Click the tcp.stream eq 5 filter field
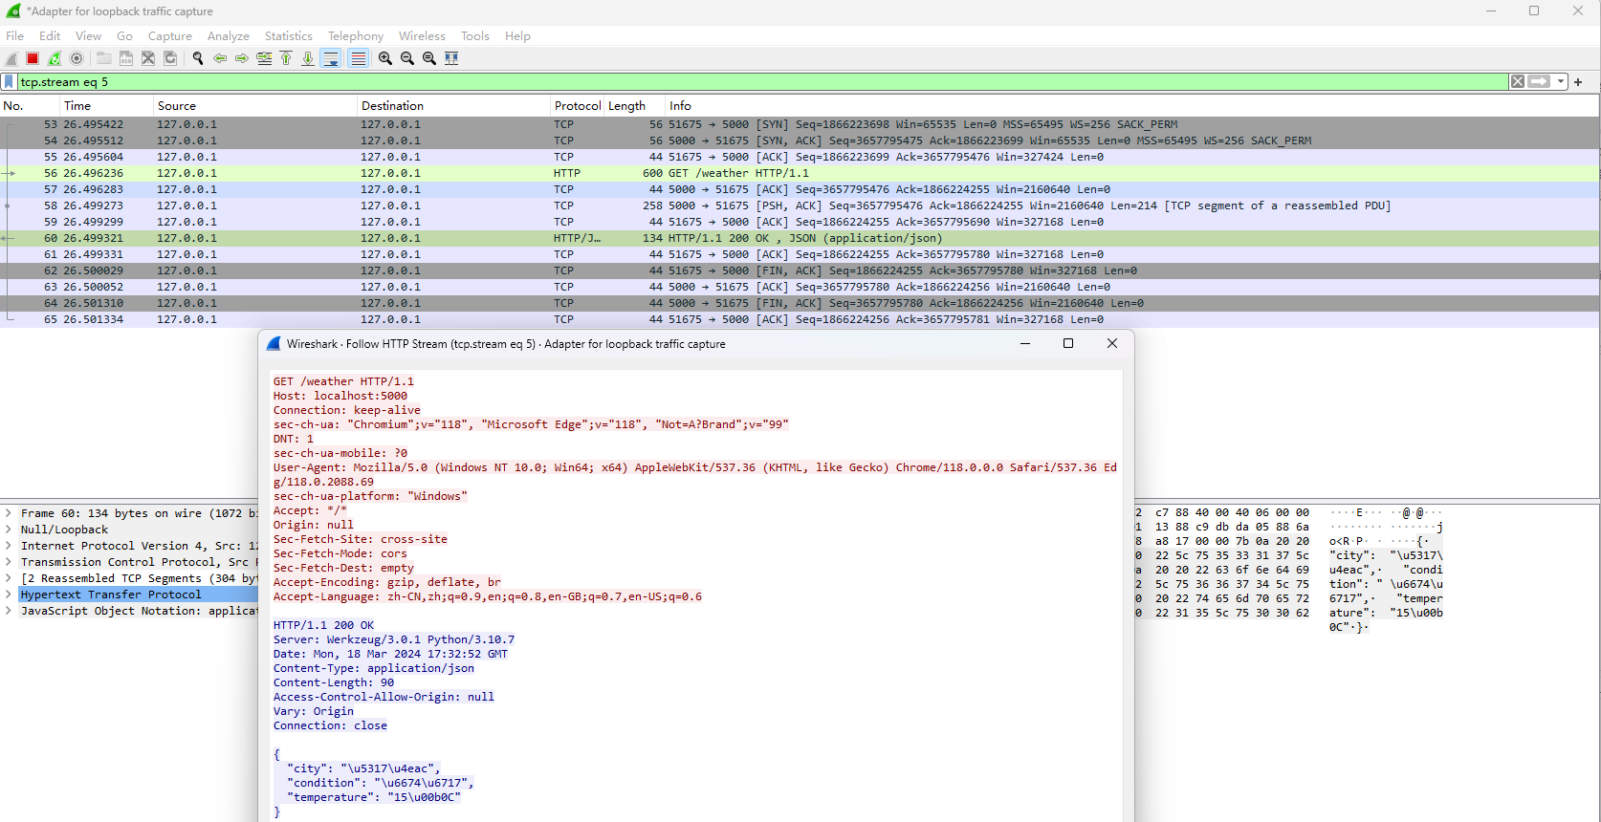The width and height of the screenshot is (1601, 822). (x=763, y=82)
